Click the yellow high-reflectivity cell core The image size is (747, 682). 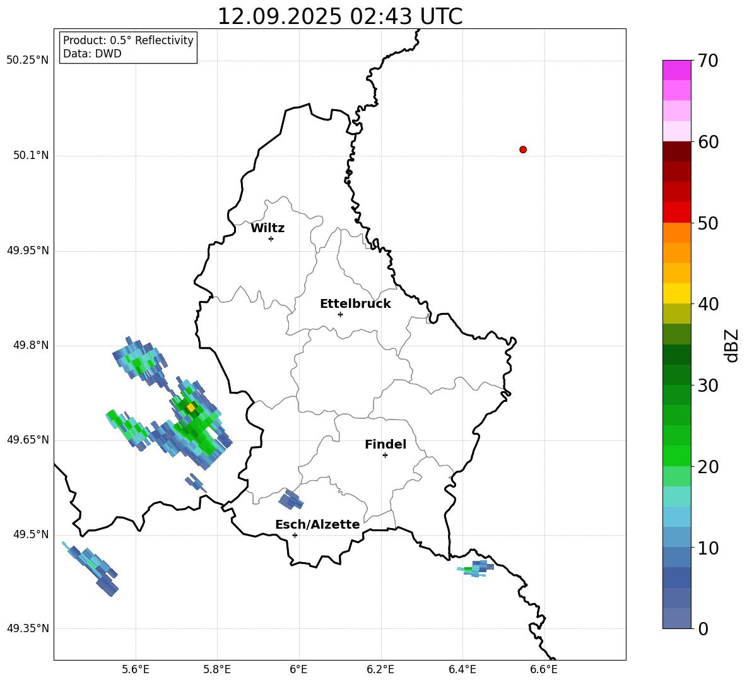coord(191,408)
